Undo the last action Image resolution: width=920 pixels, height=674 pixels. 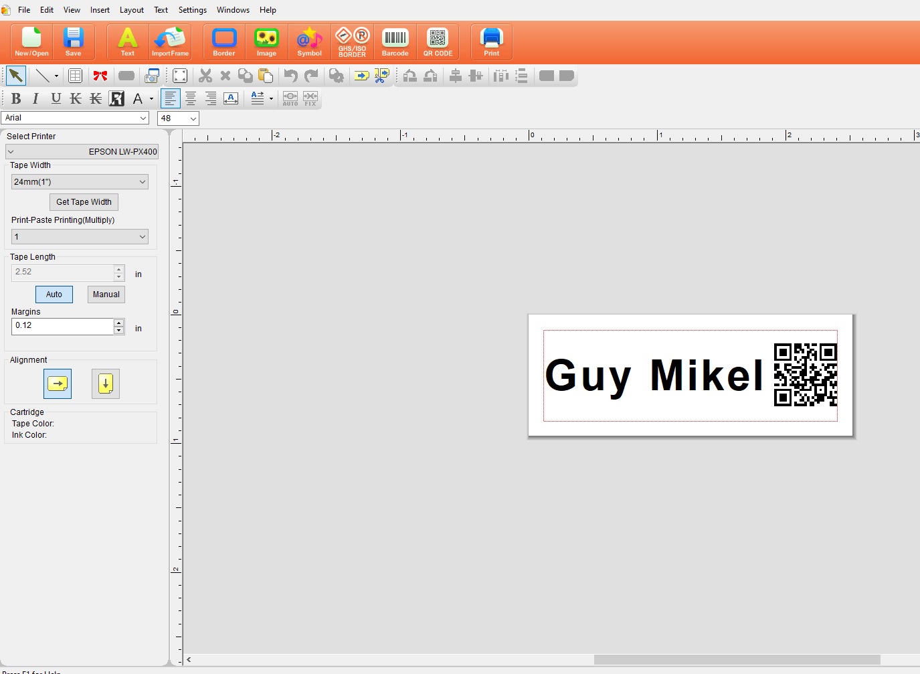tap(290, 76)
